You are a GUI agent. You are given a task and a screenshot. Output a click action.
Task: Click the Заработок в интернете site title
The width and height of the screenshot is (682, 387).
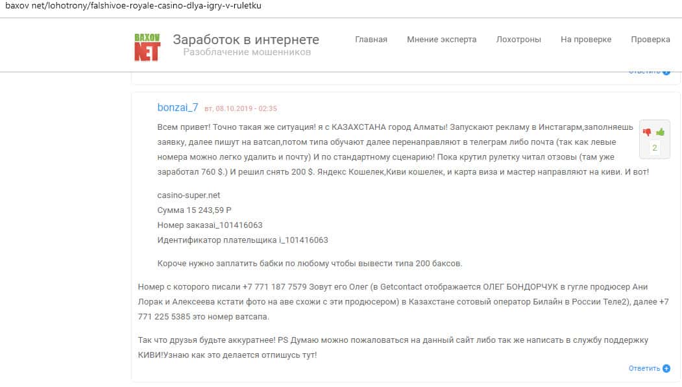(x=246, y=39)
